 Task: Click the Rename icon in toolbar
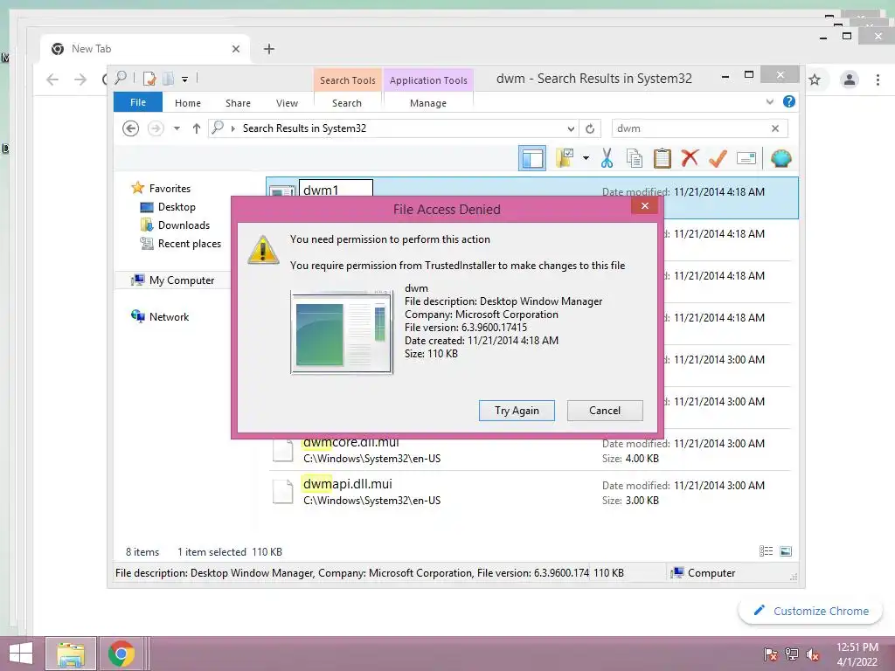[746, 158]
